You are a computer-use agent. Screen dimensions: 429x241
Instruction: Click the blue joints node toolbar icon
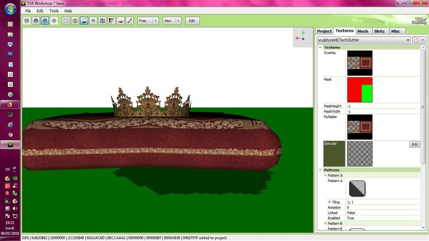103,21
